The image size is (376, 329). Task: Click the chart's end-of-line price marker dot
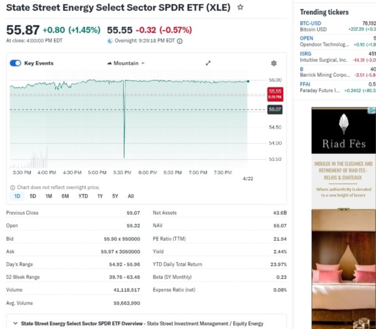point(248,81)
